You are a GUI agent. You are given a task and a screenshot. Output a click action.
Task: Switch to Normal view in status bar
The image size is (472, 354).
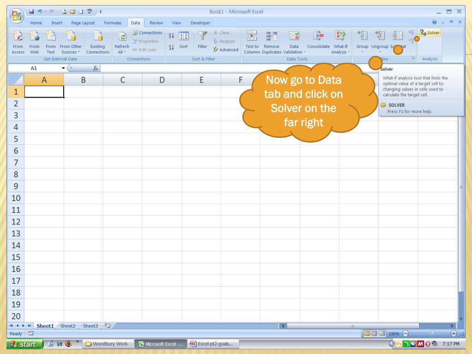[x=367, y=334]
